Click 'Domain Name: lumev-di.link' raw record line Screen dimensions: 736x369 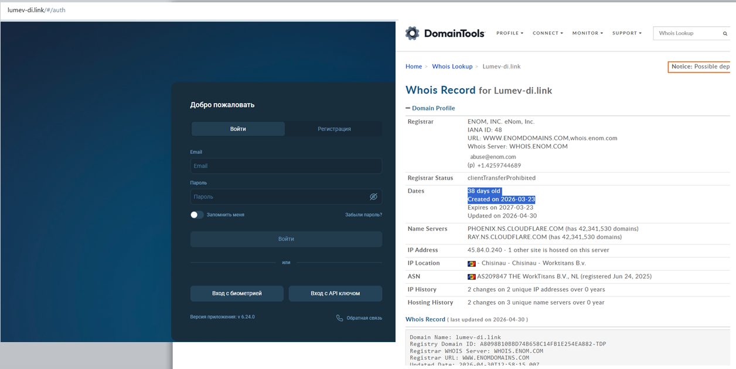[x=455, y=337]
